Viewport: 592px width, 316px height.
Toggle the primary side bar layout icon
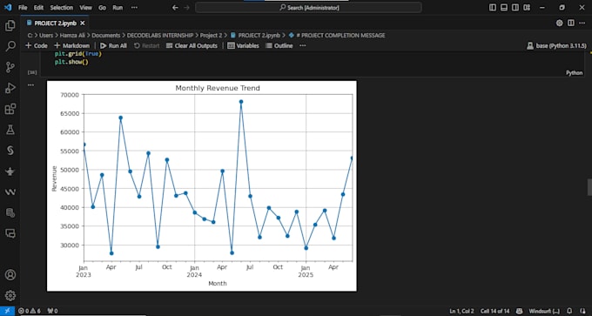[493, 8]
